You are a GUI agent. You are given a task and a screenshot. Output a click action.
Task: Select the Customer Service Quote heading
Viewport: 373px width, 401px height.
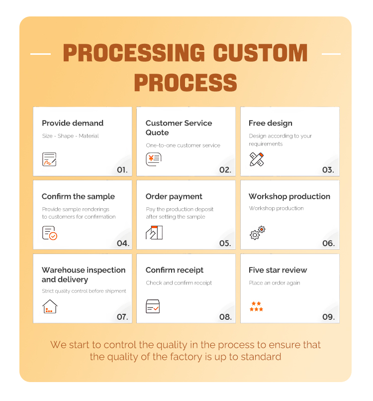point(179,128)
